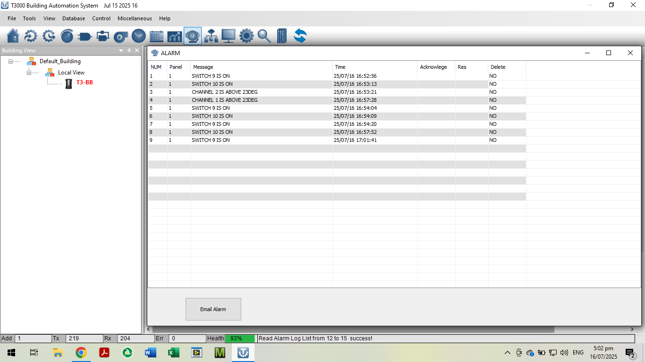Click the network hierarchy toolbar icon
The height and width of the screenshot is (362, 645).
point(211,36)
